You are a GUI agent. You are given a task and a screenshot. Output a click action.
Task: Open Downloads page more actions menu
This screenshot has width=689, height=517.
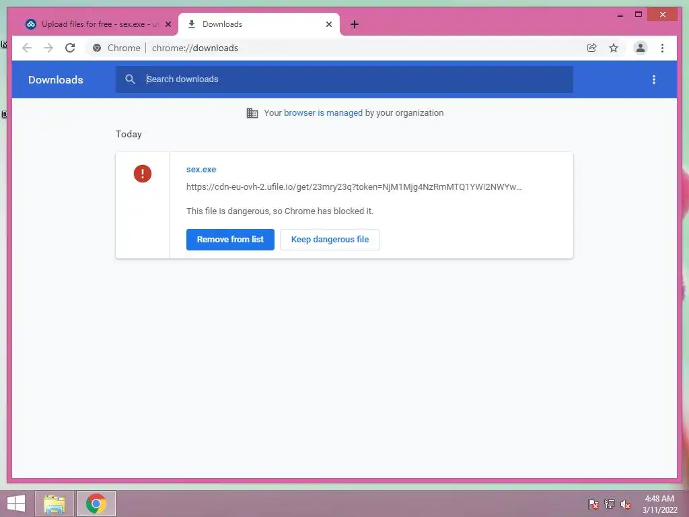point(654,79)
